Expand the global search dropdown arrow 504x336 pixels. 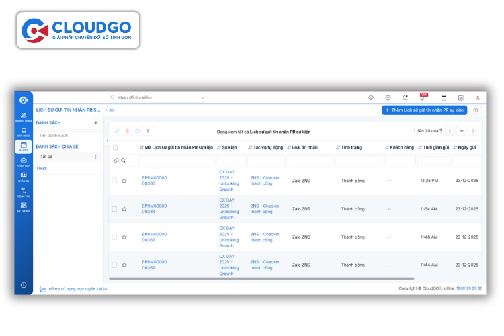202,98
